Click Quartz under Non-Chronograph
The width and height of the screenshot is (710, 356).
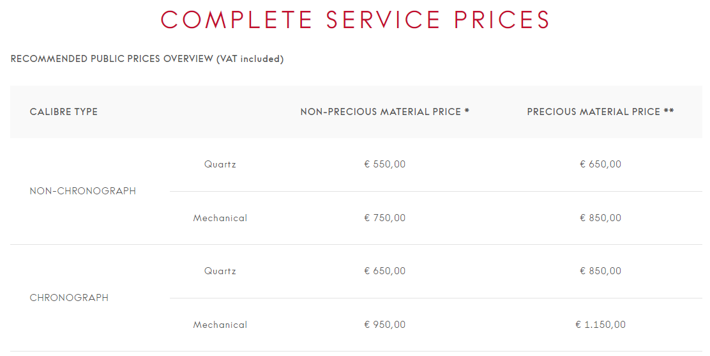tap(220, 164)
